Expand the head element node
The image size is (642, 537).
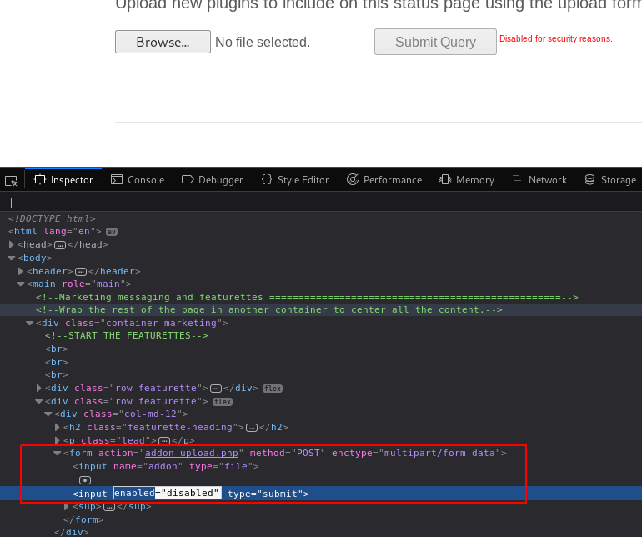point(12,244)
